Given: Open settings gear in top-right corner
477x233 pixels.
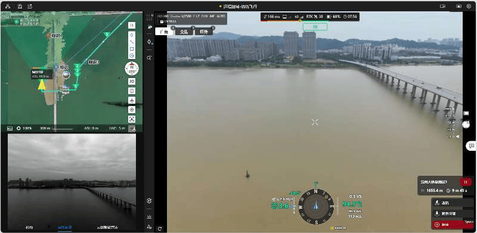Looking at the screenshot, I should click(x=469, y=6).
